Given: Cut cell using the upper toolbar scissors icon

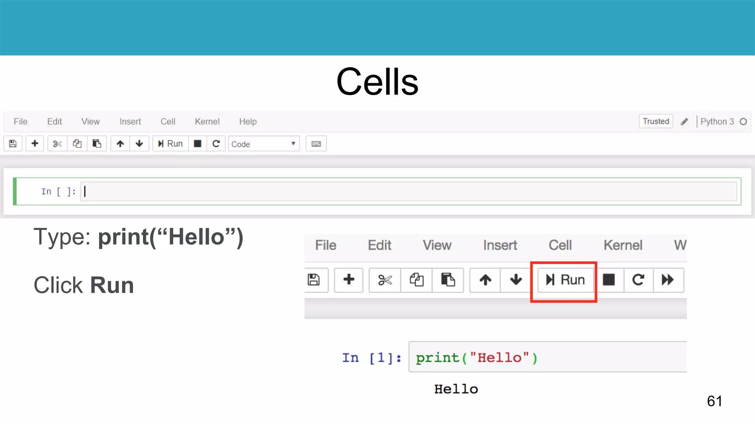Looking at the screenshot, I should click(58, 144).
